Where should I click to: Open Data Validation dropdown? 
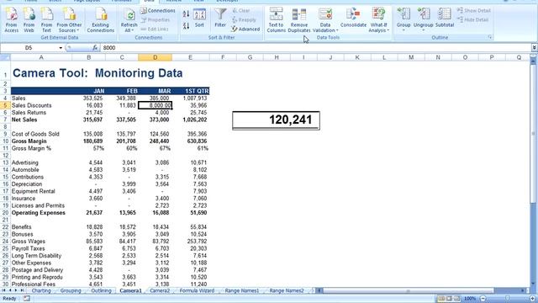(x=325, y=20)
